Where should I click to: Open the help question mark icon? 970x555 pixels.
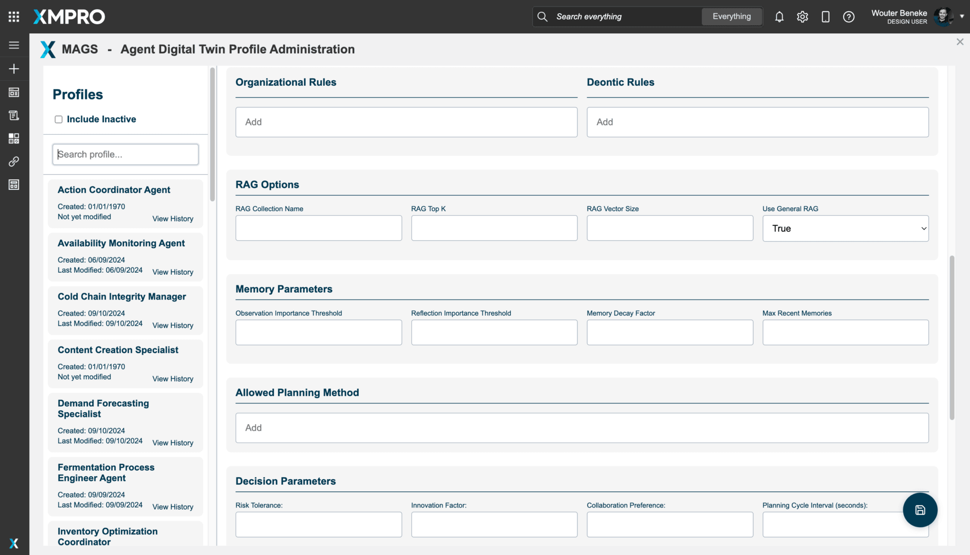point(849,17)
